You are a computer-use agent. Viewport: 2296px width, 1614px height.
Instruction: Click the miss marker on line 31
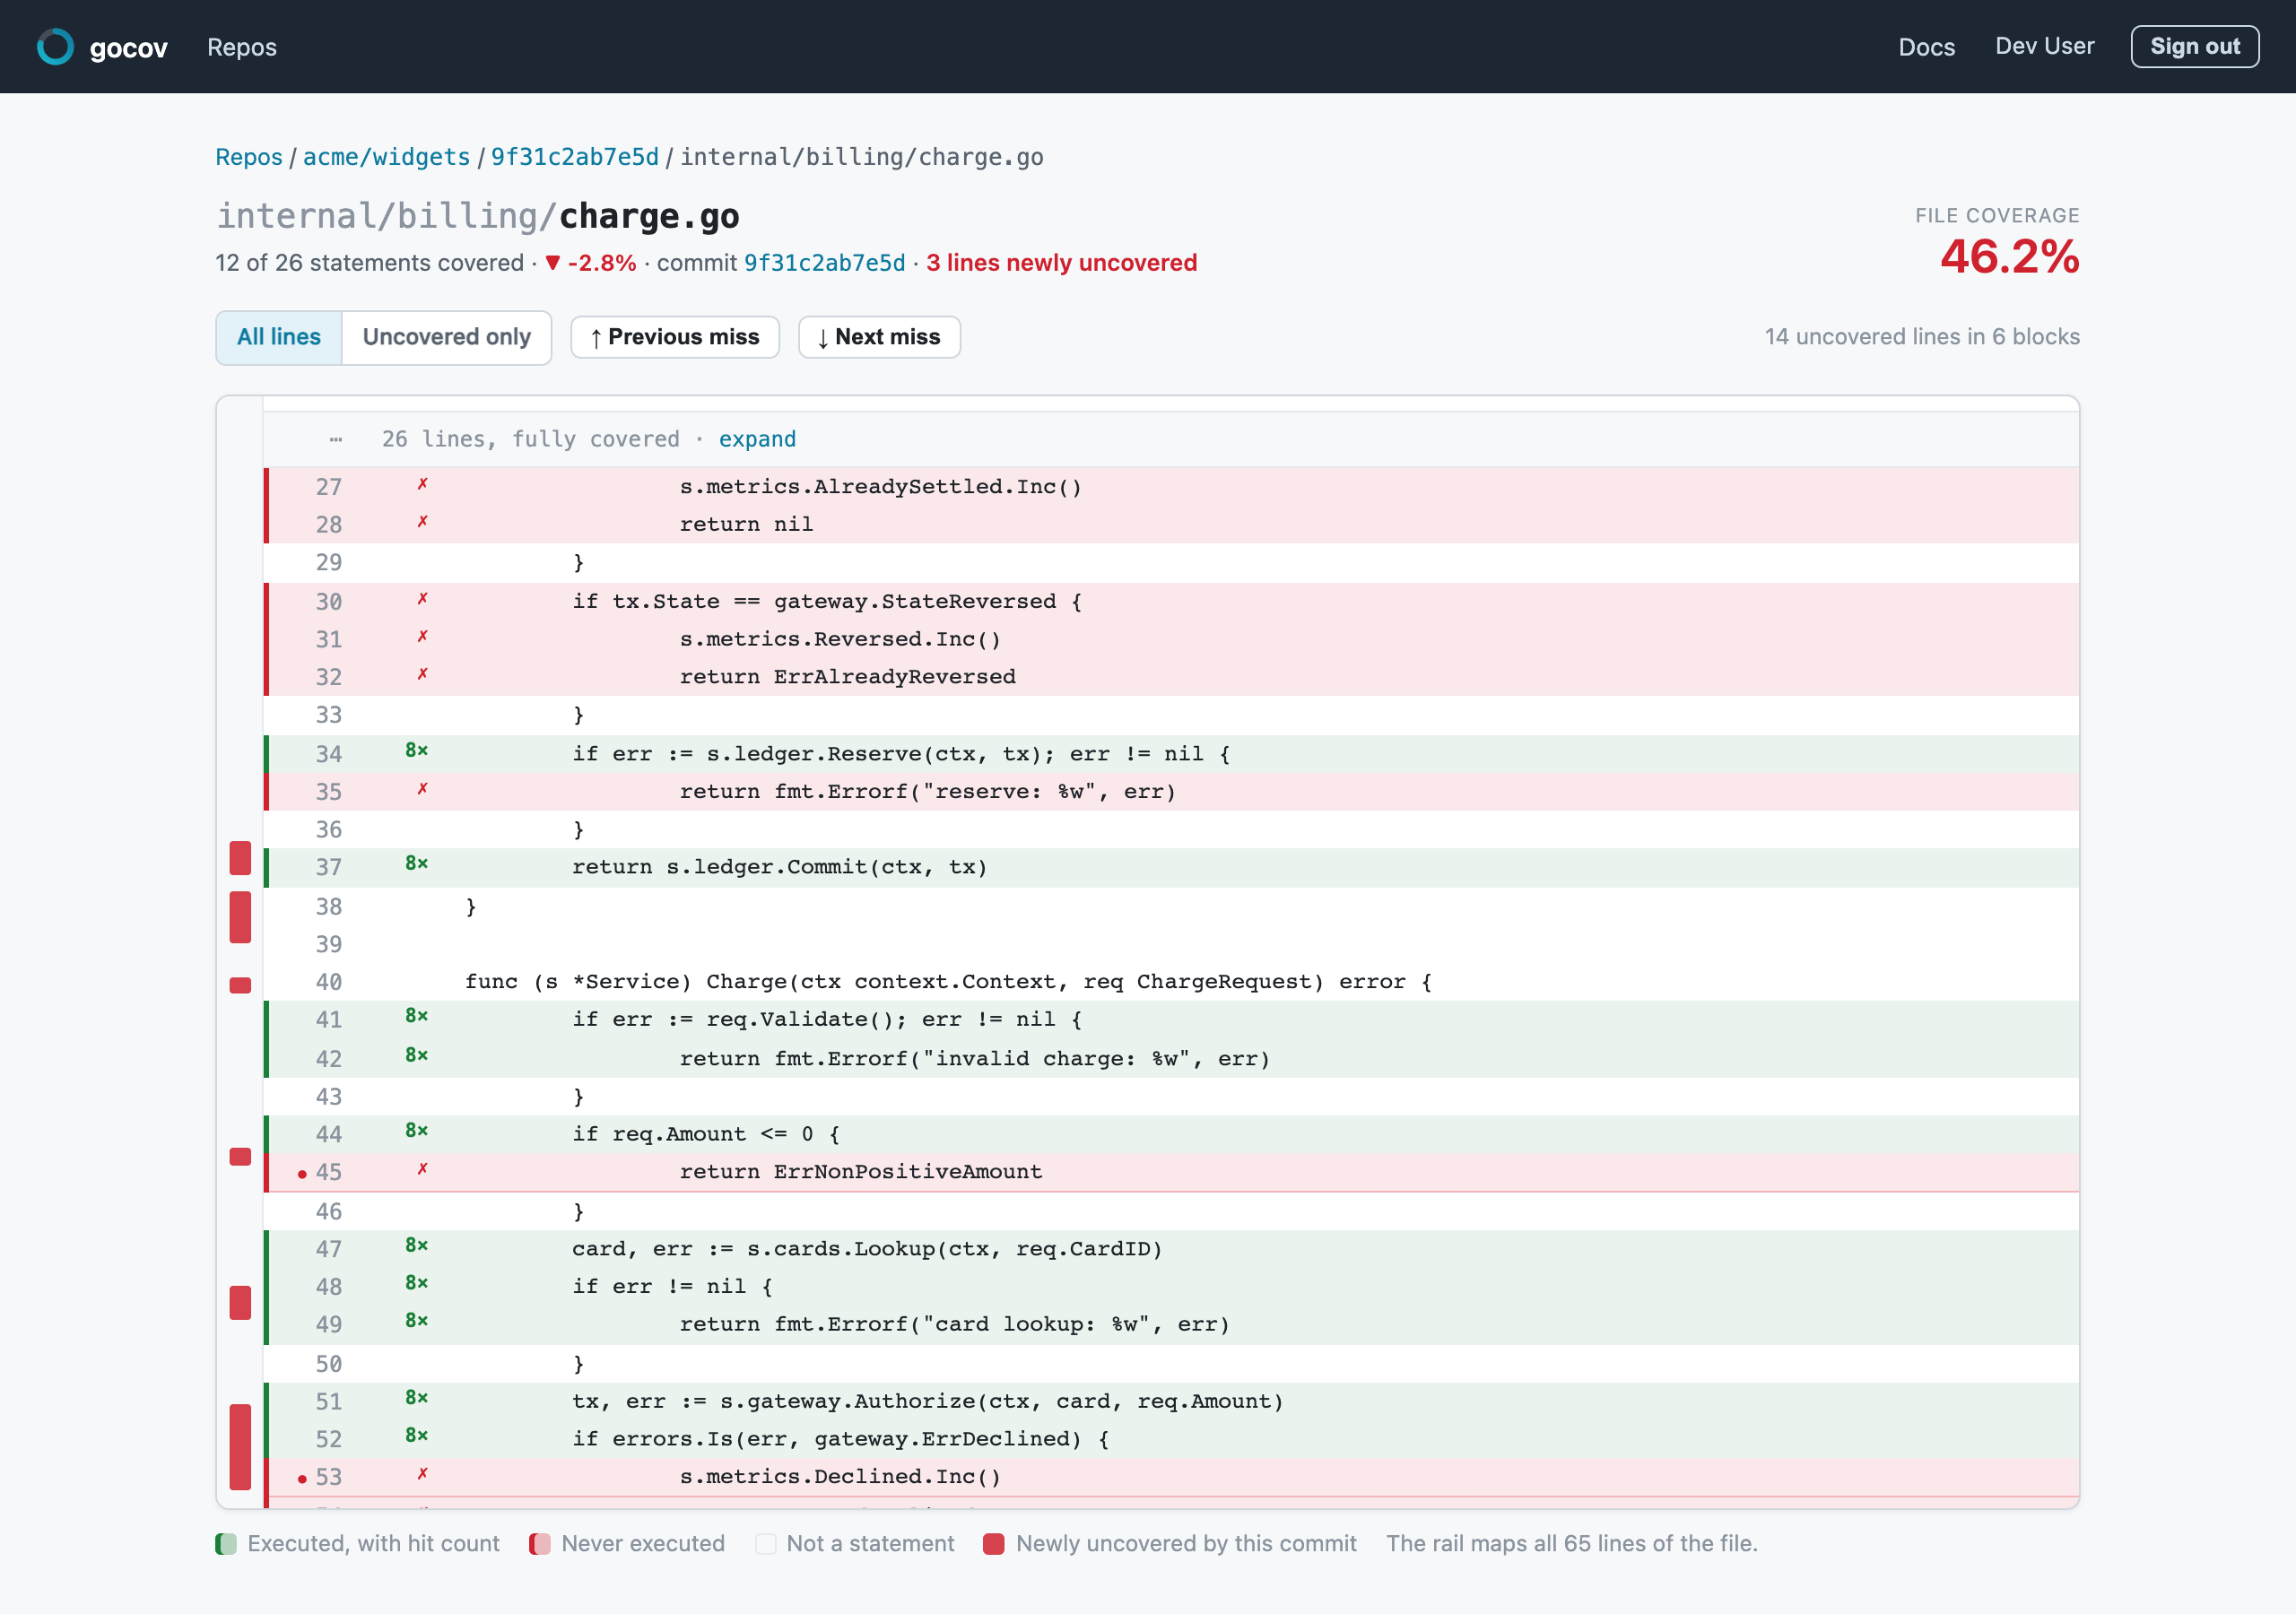pyautogui.click(x=422, y=637)
